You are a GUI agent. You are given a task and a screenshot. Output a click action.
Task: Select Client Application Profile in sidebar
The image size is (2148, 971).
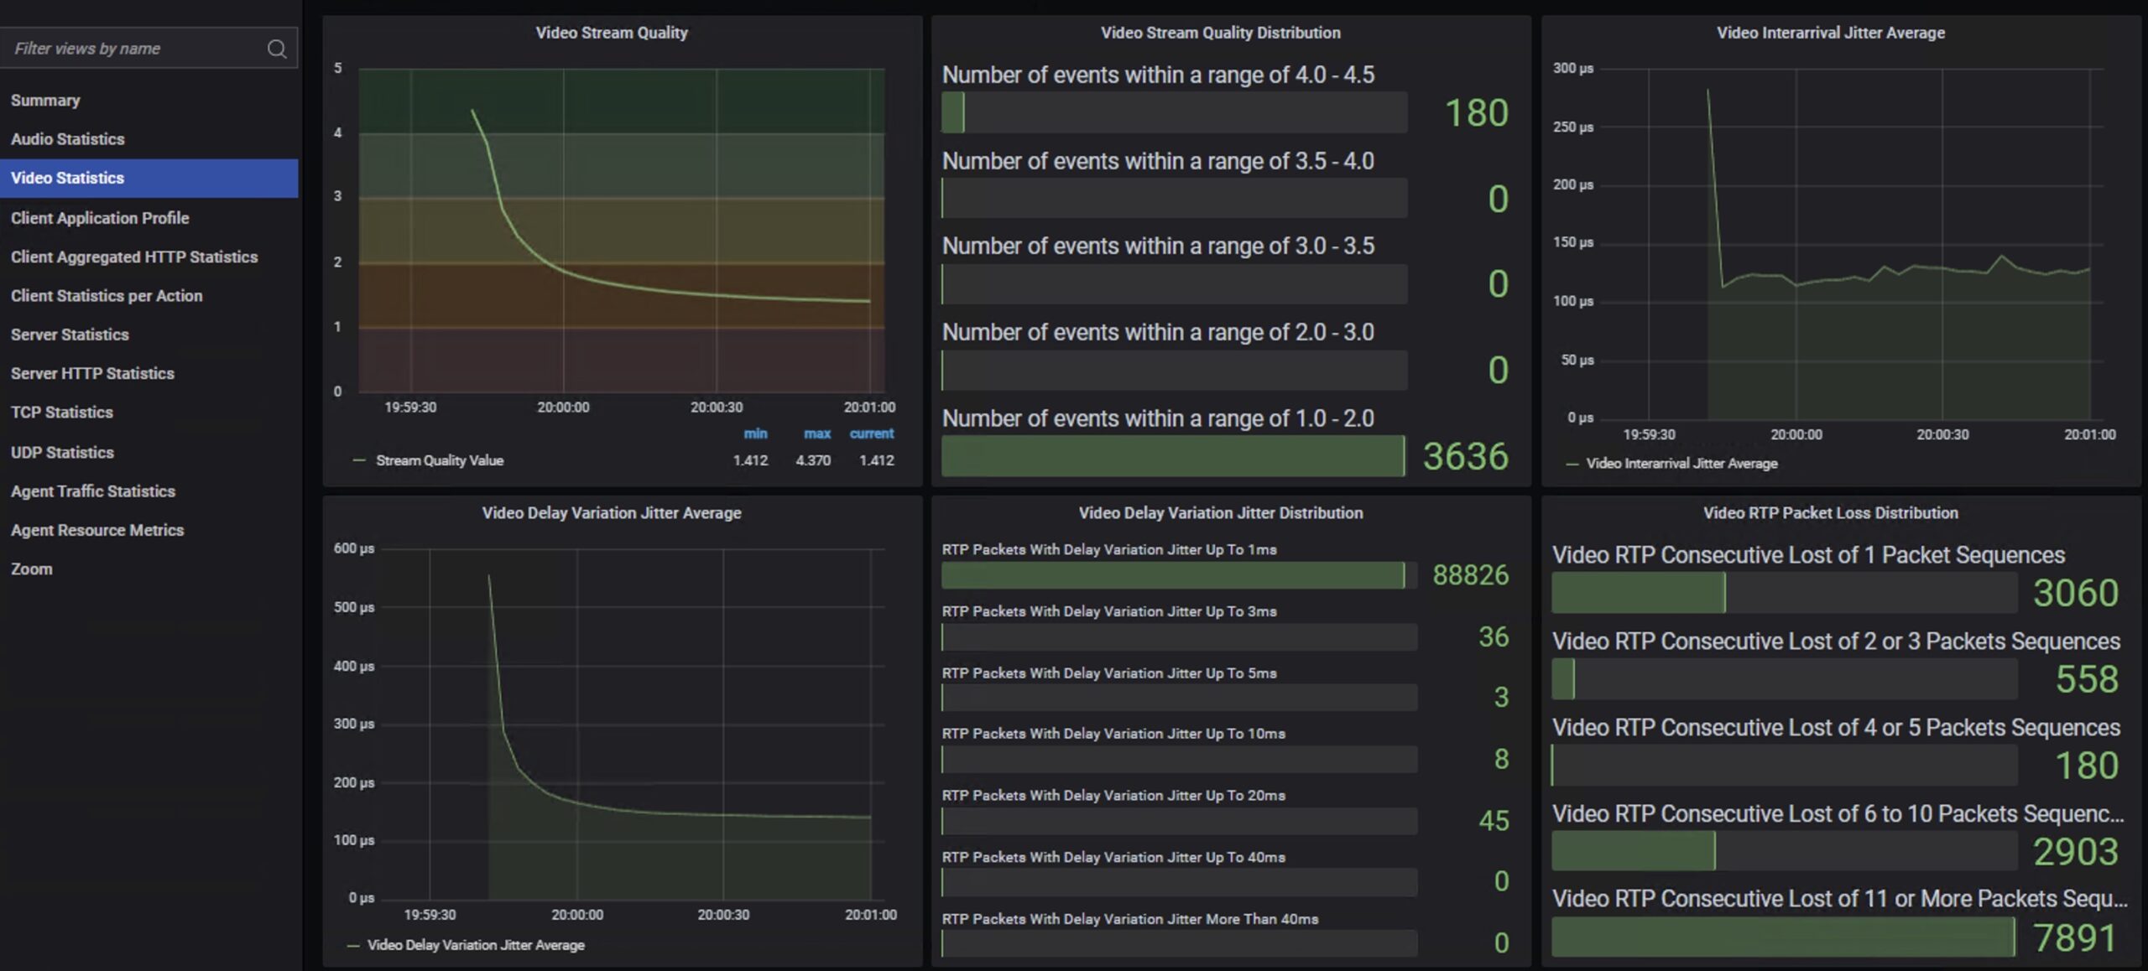(100, 218)
